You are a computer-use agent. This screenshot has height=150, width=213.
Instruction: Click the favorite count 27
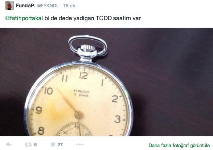tap(60, 145)
